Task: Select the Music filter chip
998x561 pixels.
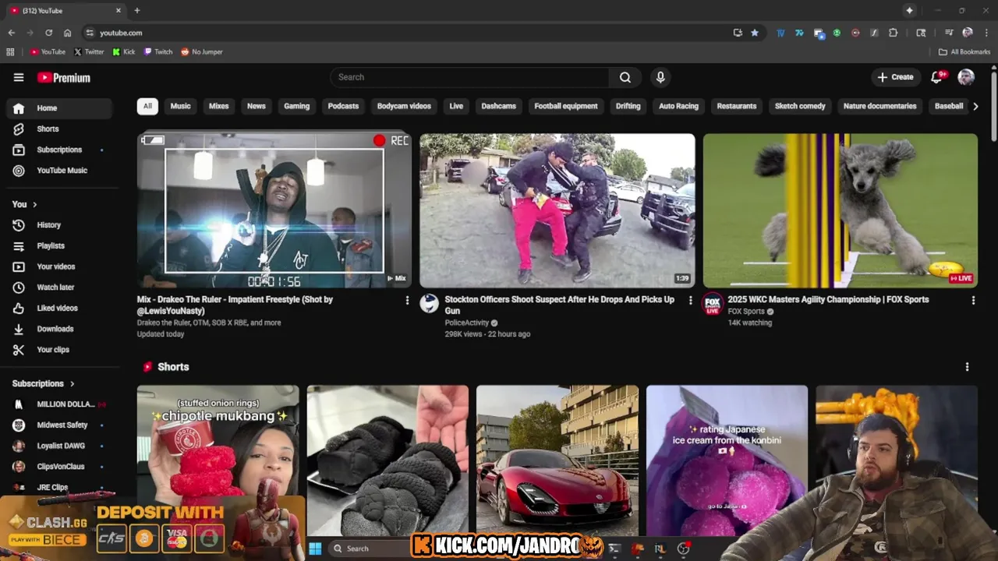Action: pos(180,106)
